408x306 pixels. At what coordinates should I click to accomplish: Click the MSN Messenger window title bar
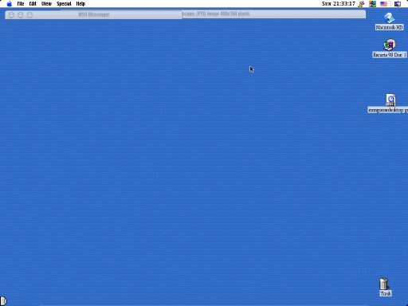[93, 14]
